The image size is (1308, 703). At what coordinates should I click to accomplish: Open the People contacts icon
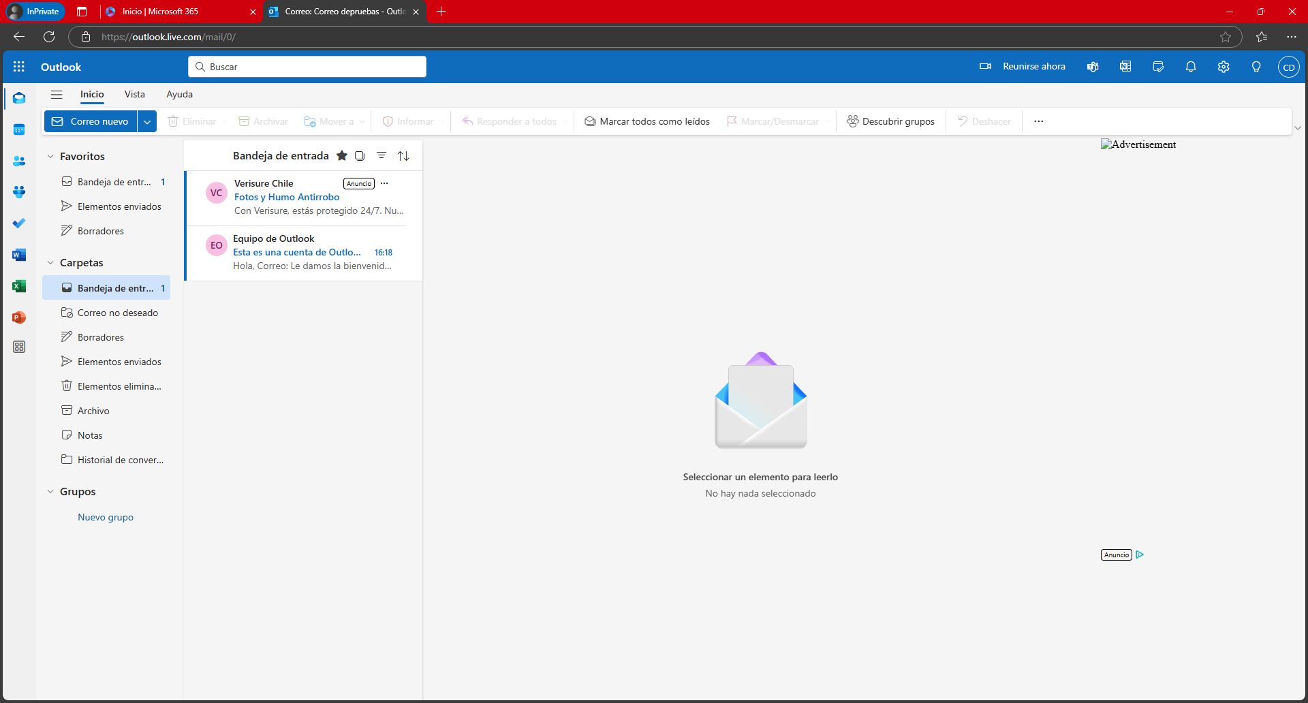tap(19, 161)
